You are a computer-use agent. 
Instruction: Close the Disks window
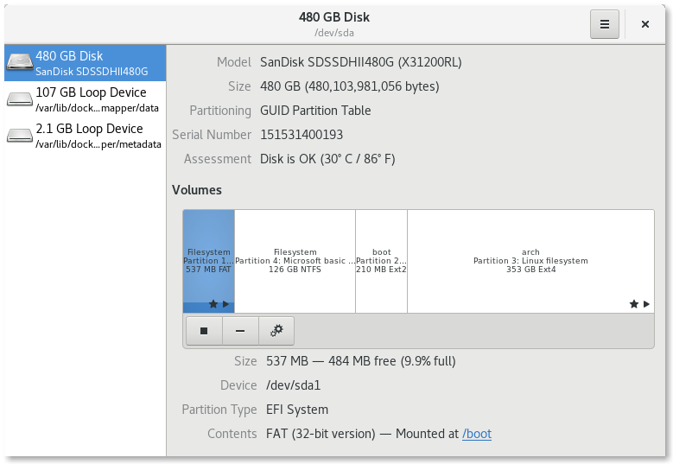coord(644,24)
